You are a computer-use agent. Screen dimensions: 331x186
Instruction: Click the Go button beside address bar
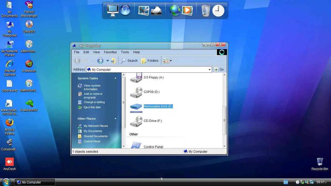pos(219,69)
